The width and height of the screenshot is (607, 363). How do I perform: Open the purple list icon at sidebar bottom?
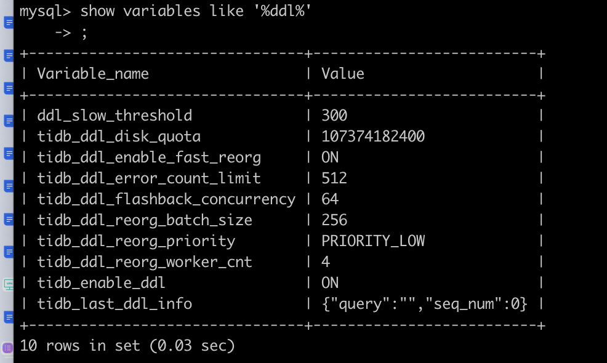pyautogui.click(x=7, y=348)
